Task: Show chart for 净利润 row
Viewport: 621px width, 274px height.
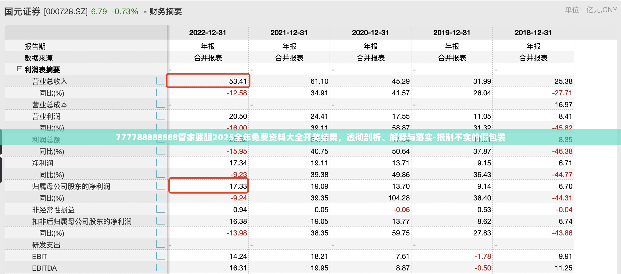Action: [160, 163]
